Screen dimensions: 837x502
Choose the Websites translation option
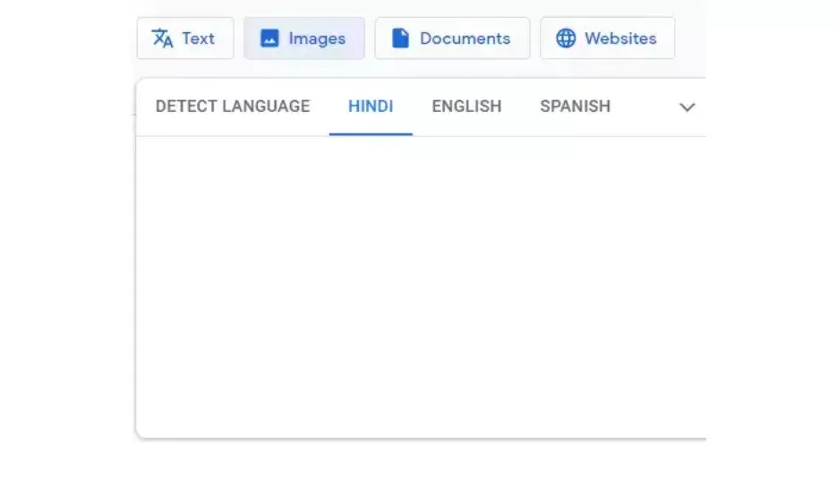tap(607, 38)
